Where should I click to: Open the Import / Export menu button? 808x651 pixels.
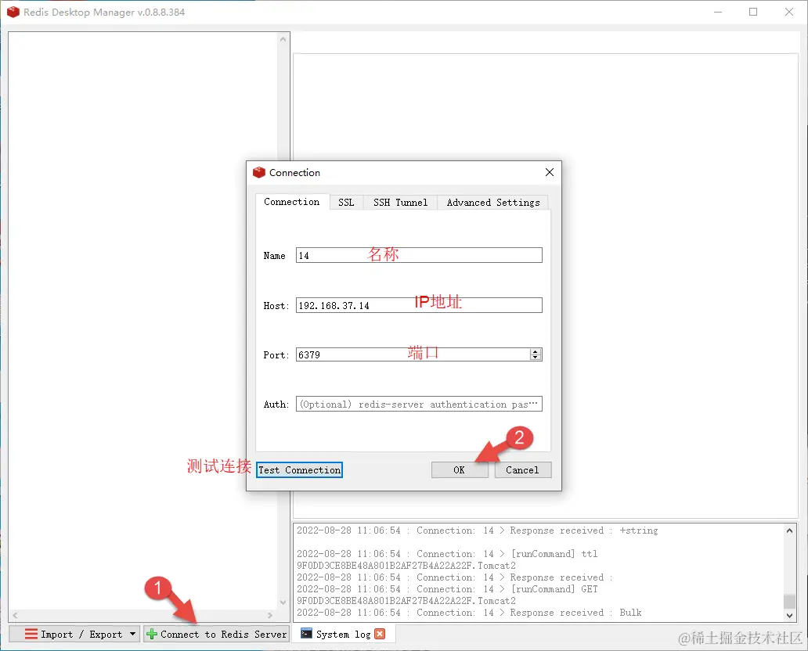(x=74, y=634)
